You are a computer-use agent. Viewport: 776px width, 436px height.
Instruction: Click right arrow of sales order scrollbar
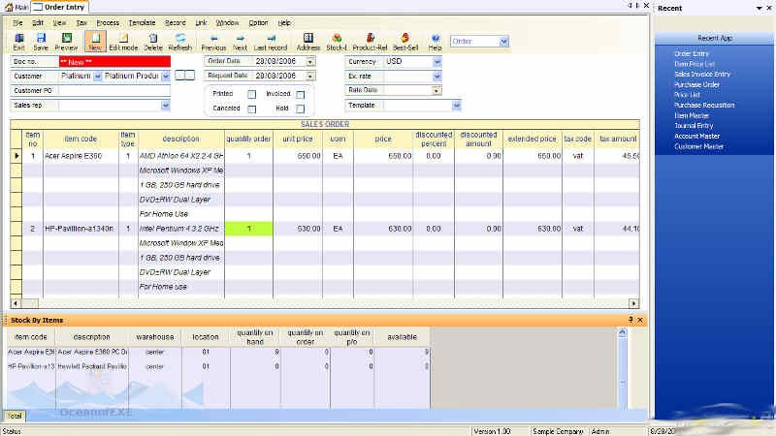[634, 303]
